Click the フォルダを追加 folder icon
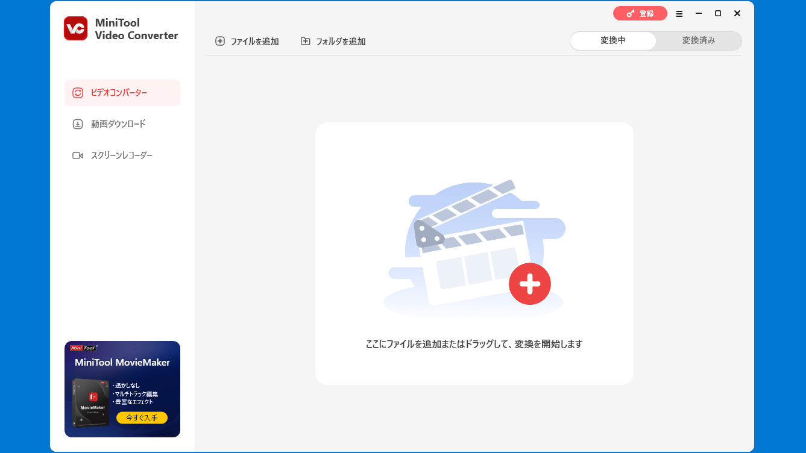The image size is (806, 453). 306,41
